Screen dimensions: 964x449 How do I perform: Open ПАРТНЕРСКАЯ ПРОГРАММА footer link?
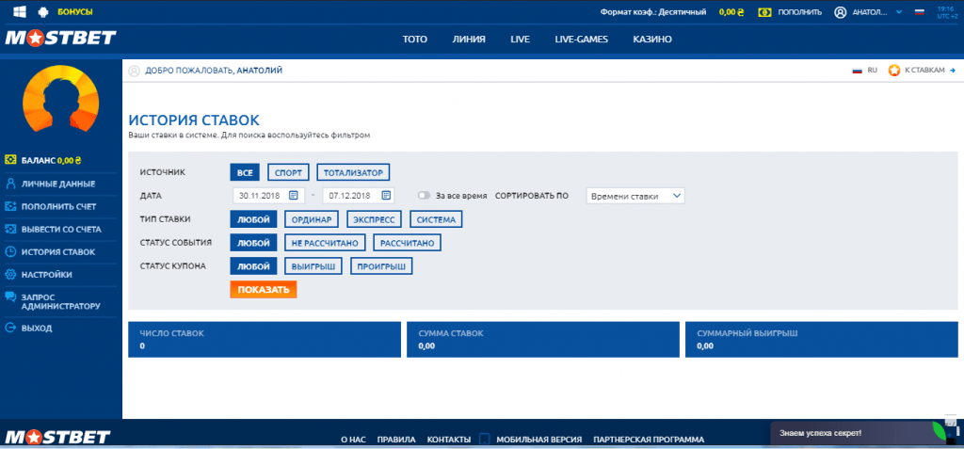pyautogui.click(x=649, y=440)
